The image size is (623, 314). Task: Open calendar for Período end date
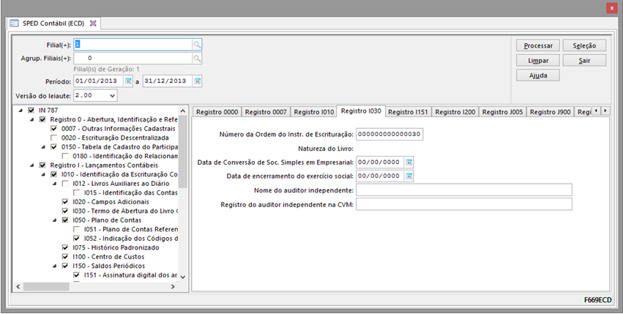[198, 81]
